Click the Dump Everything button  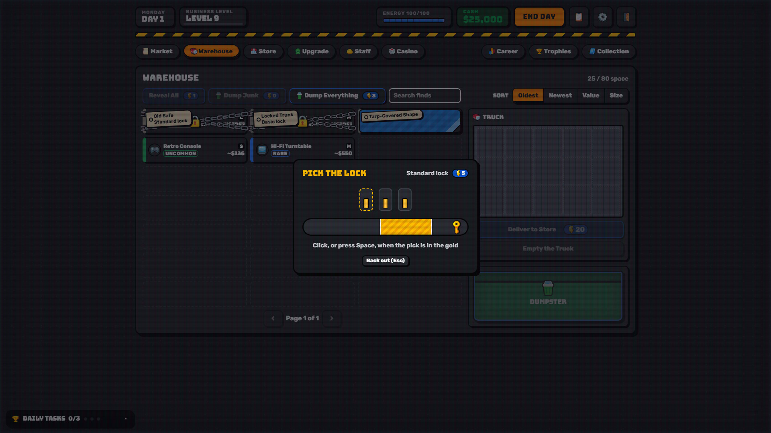point(337,96)
